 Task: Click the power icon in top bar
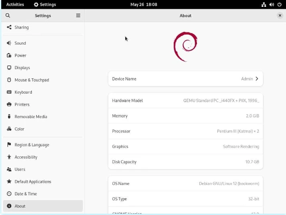click(x=280, y=4)
